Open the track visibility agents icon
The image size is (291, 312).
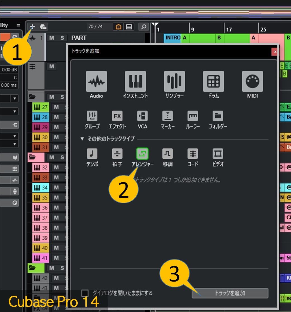coord(119,27)
